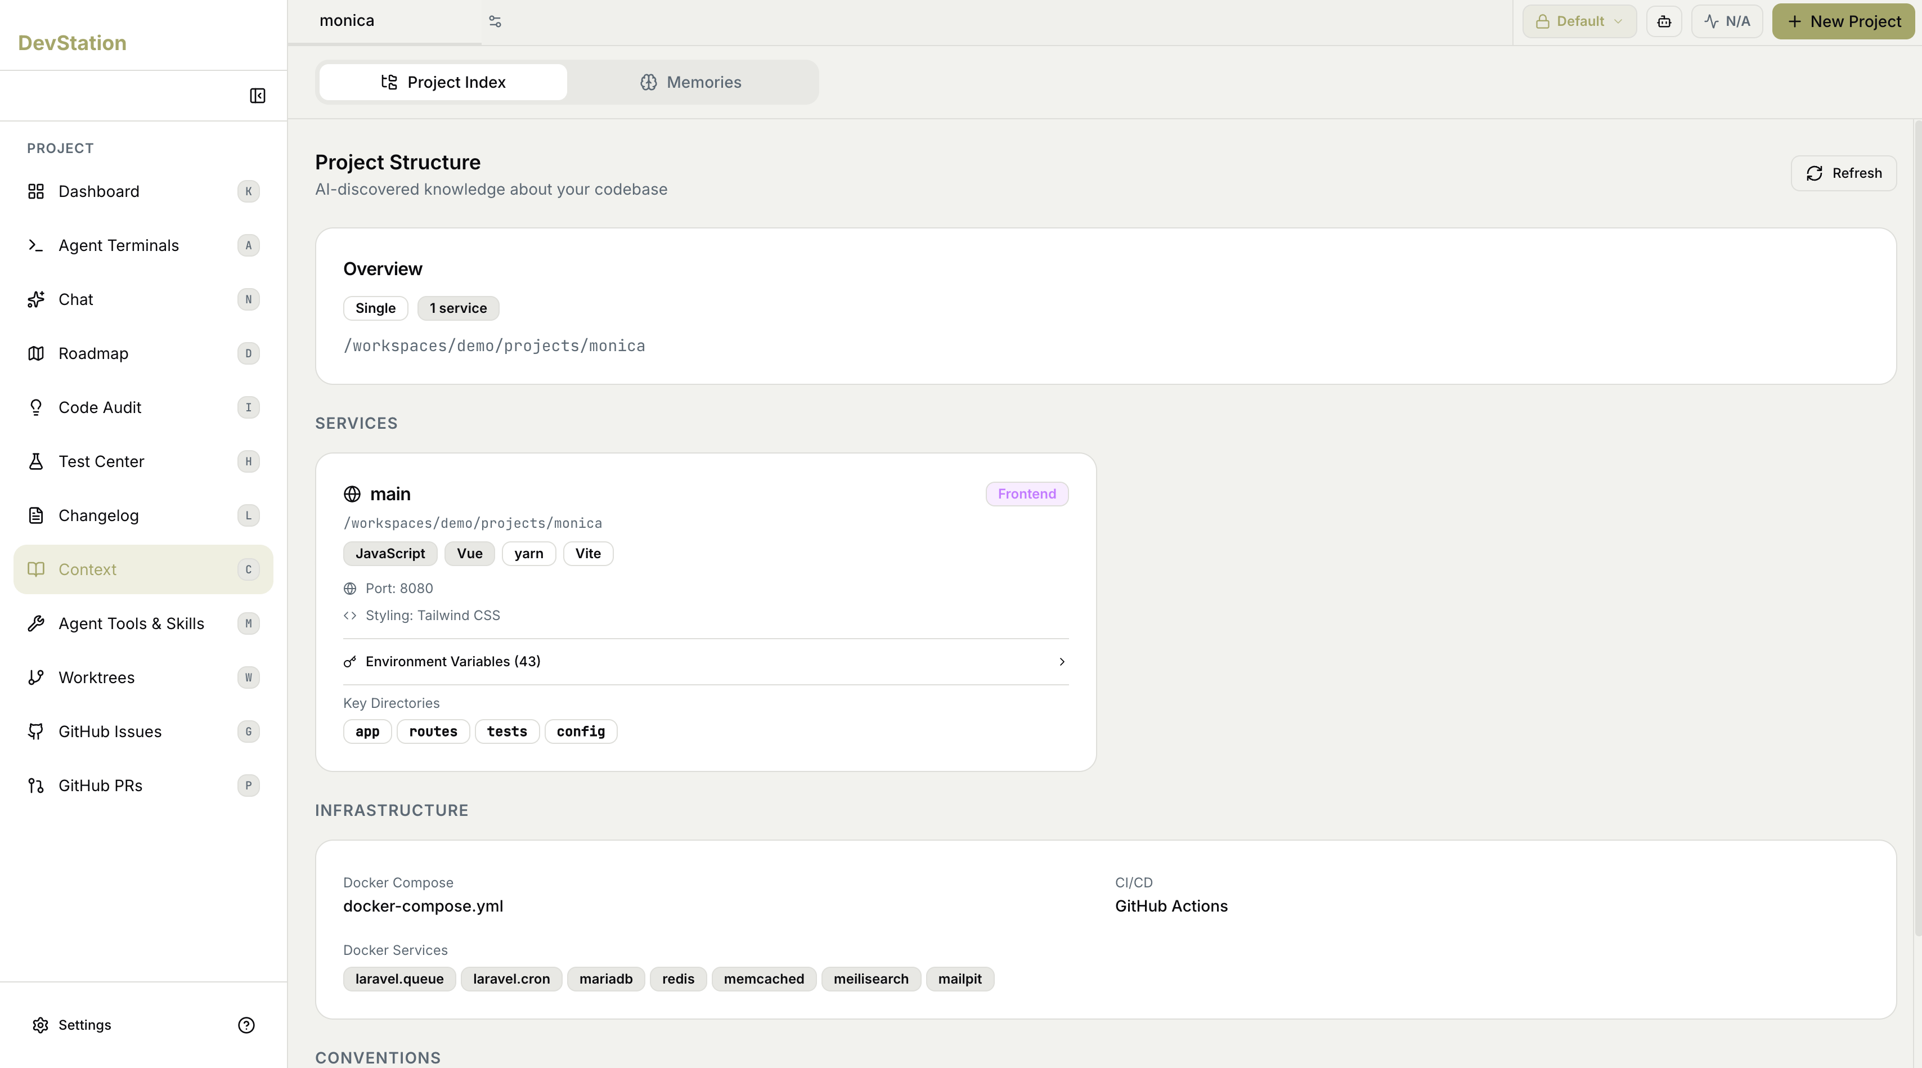The image size is (1922, 1068).
Task: Open Roadmap in the sidebar
Action: (143, 353)
